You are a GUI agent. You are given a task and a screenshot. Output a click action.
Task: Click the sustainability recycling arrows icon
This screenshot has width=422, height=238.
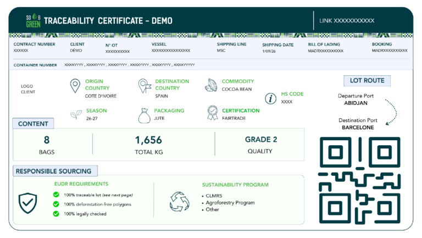pyautogui.click(x=180, y=202)
